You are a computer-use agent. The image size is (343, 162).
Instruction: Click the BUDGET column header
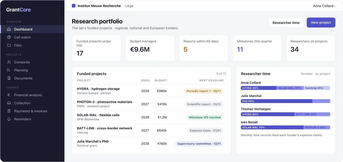(x=161, y=80)
